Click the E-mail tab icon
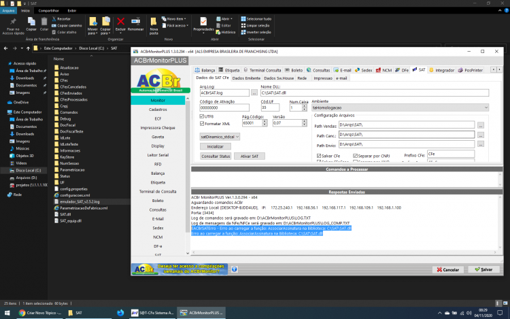 click(336, 70)
